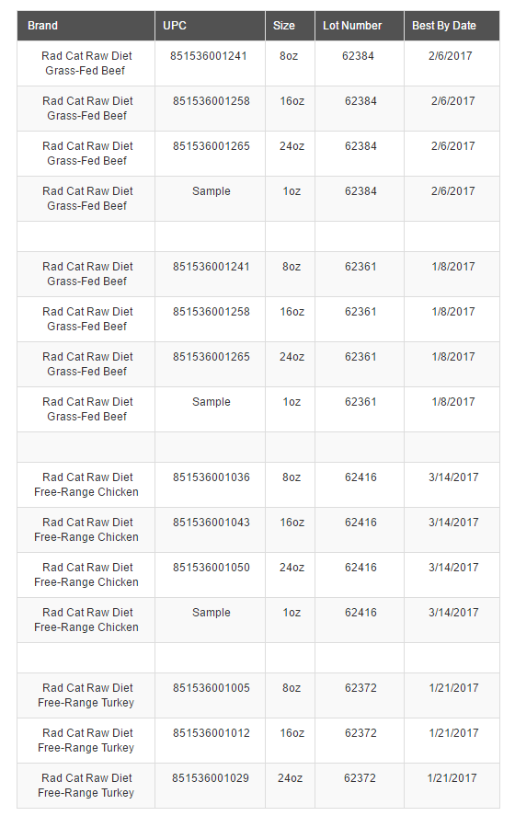This screenshot has width=515, height=816.
Task: Click Best By Date 2/6/2017 in first row
Action: (451, 56)
